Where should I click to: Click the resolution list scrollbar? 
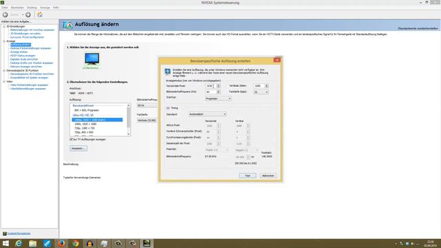129,120
